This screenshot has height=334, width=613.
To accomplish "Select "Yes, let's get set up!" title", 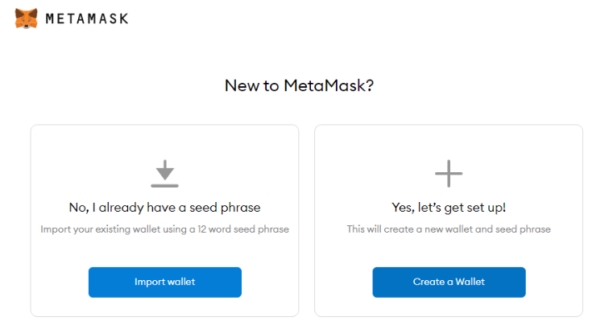I will tap(449, 208).
